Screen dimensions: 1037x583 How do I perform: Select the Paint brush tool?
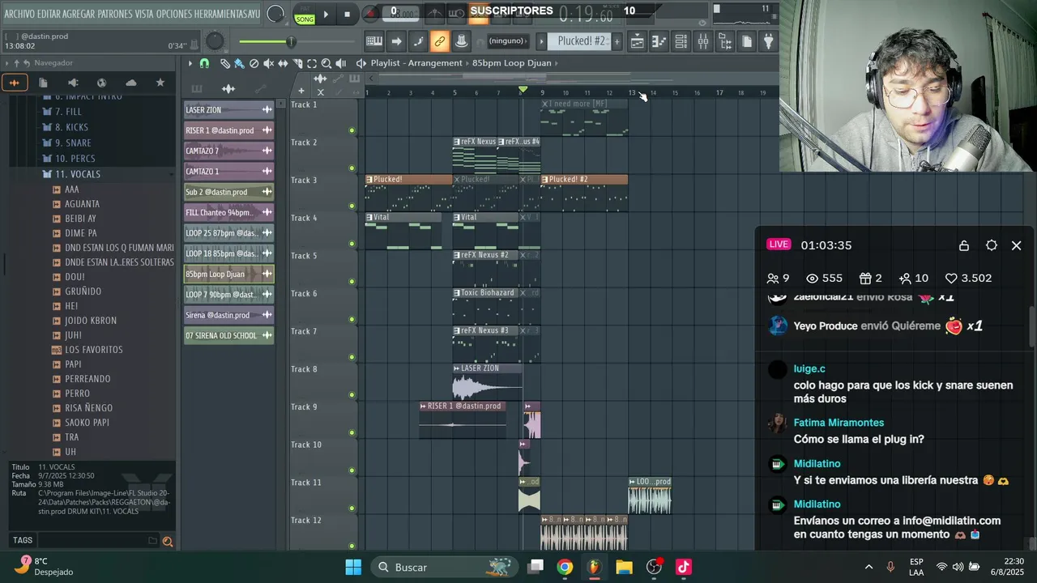click(239, 63)
